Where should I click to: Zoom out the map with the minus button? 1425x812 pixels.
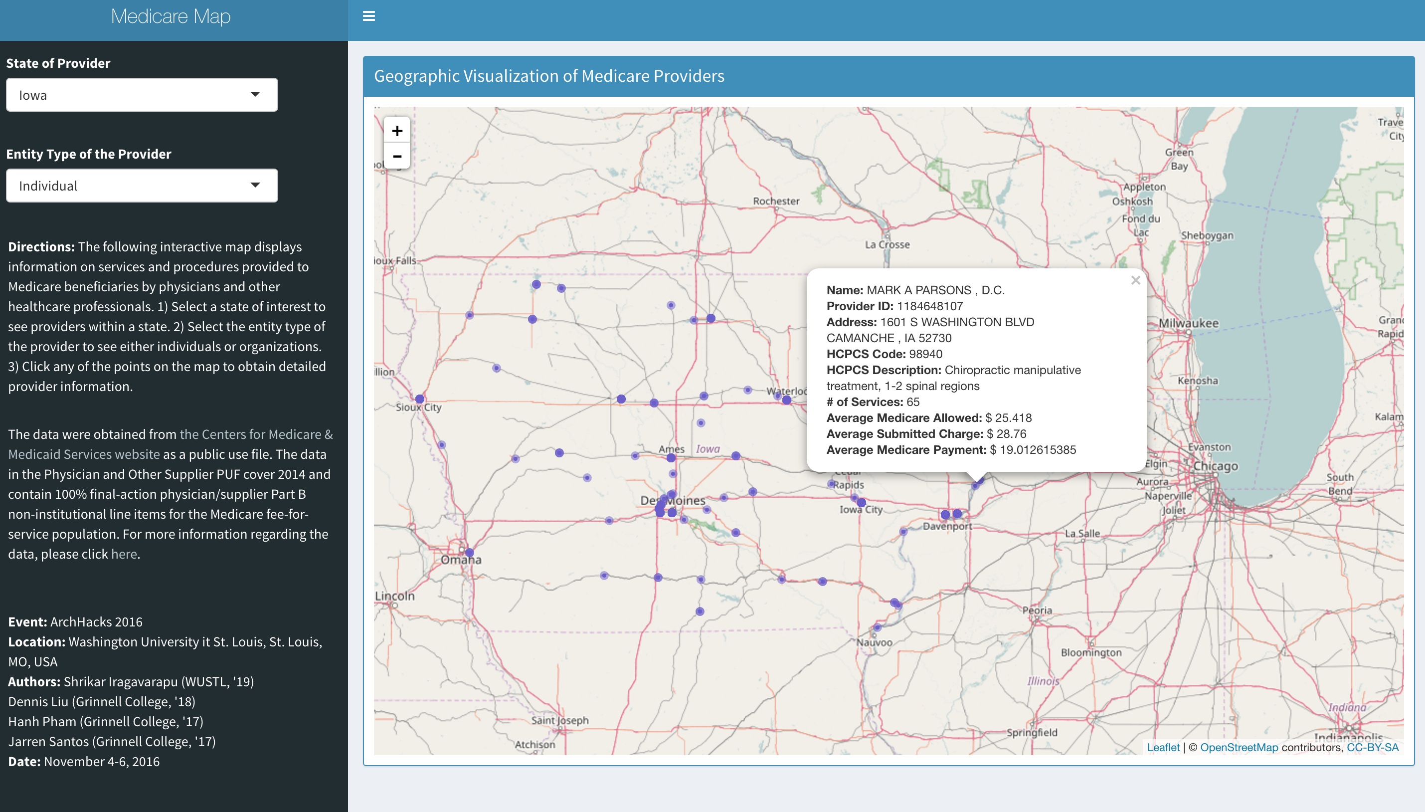pos(397,156)
